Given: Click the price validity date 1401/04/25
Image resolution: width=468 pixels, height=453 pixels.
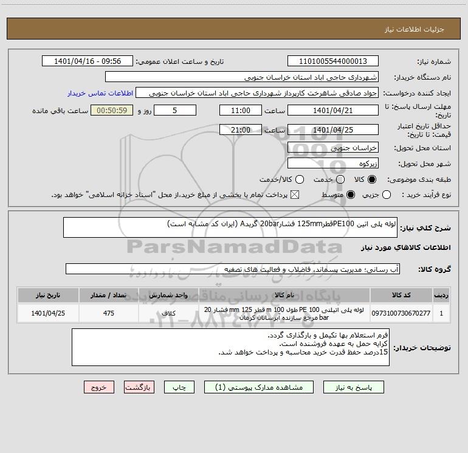Looking at the screenshot, I should pyautogui.click(x=333, y=130).
